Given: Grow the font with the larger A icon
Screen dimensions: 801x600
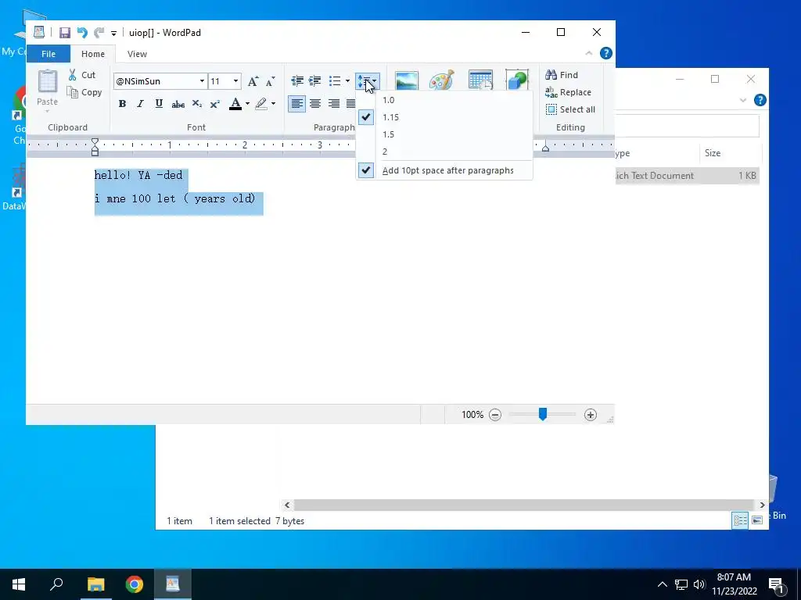Looking at the screenshot, I should click(x=253, y=81).
